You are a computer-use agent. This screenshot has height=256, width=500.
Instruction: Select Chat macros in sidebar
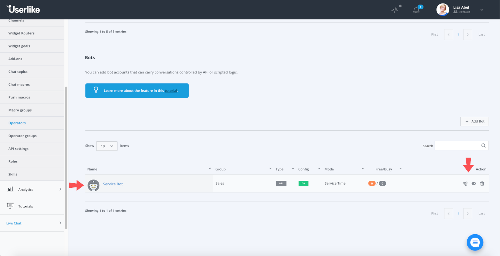[19, 85]
